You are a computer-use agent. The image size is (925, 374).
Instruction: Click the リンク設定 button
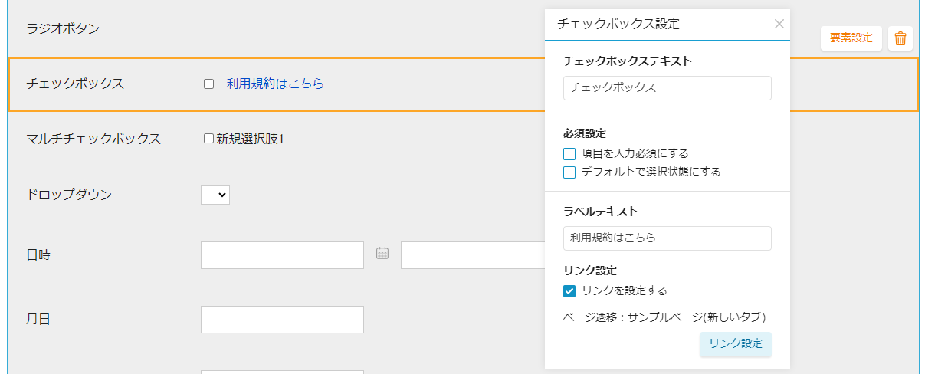pos(736,344)
